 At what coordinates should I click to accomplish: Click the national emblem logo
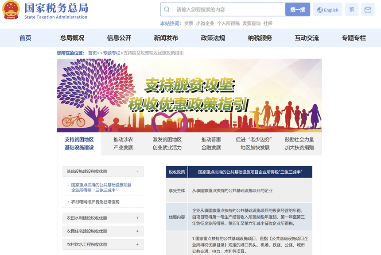tap(11, 10)
